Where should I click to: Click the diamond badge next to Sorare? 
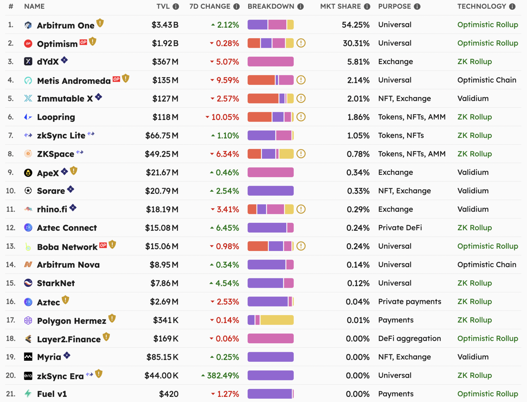pyautogui.click(x=70, y=189)
